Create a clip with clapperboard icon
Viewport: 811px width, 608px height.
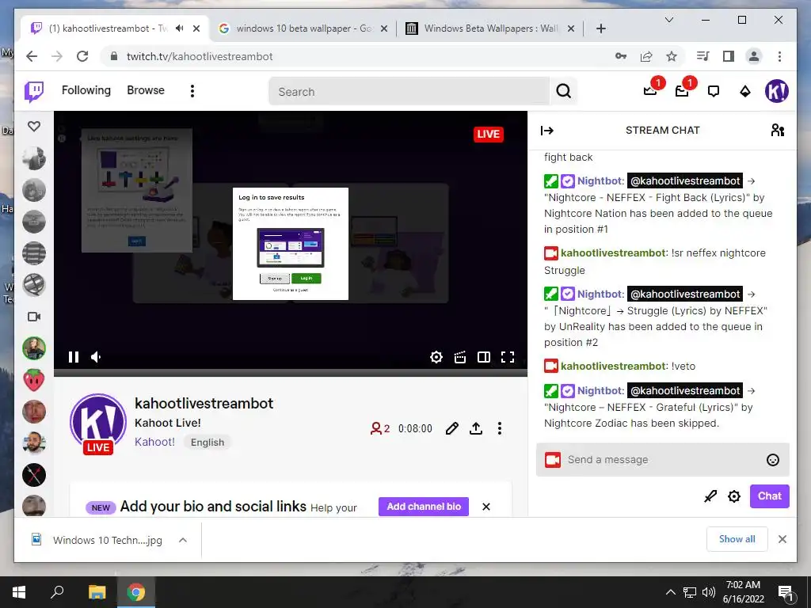pyautogui.click(x=460, y=357)
